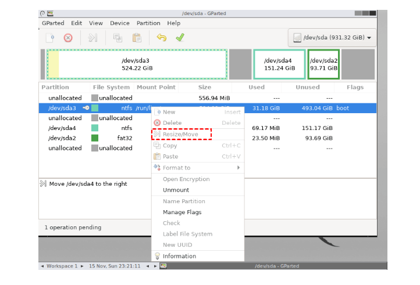Image resolution: width=420 pixels, height=285 pixels.
Task: Click the /dev/sda2 block in disk map
Action: [x=323, y=64]
